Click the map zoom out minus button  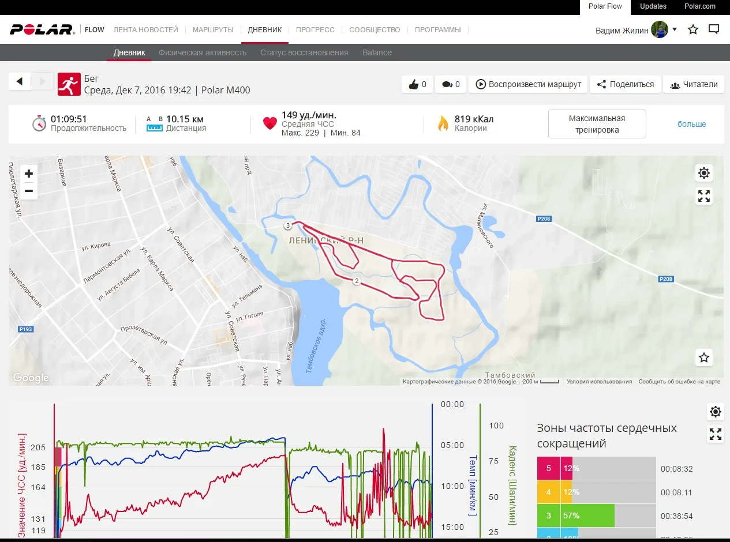click(29, 191)
